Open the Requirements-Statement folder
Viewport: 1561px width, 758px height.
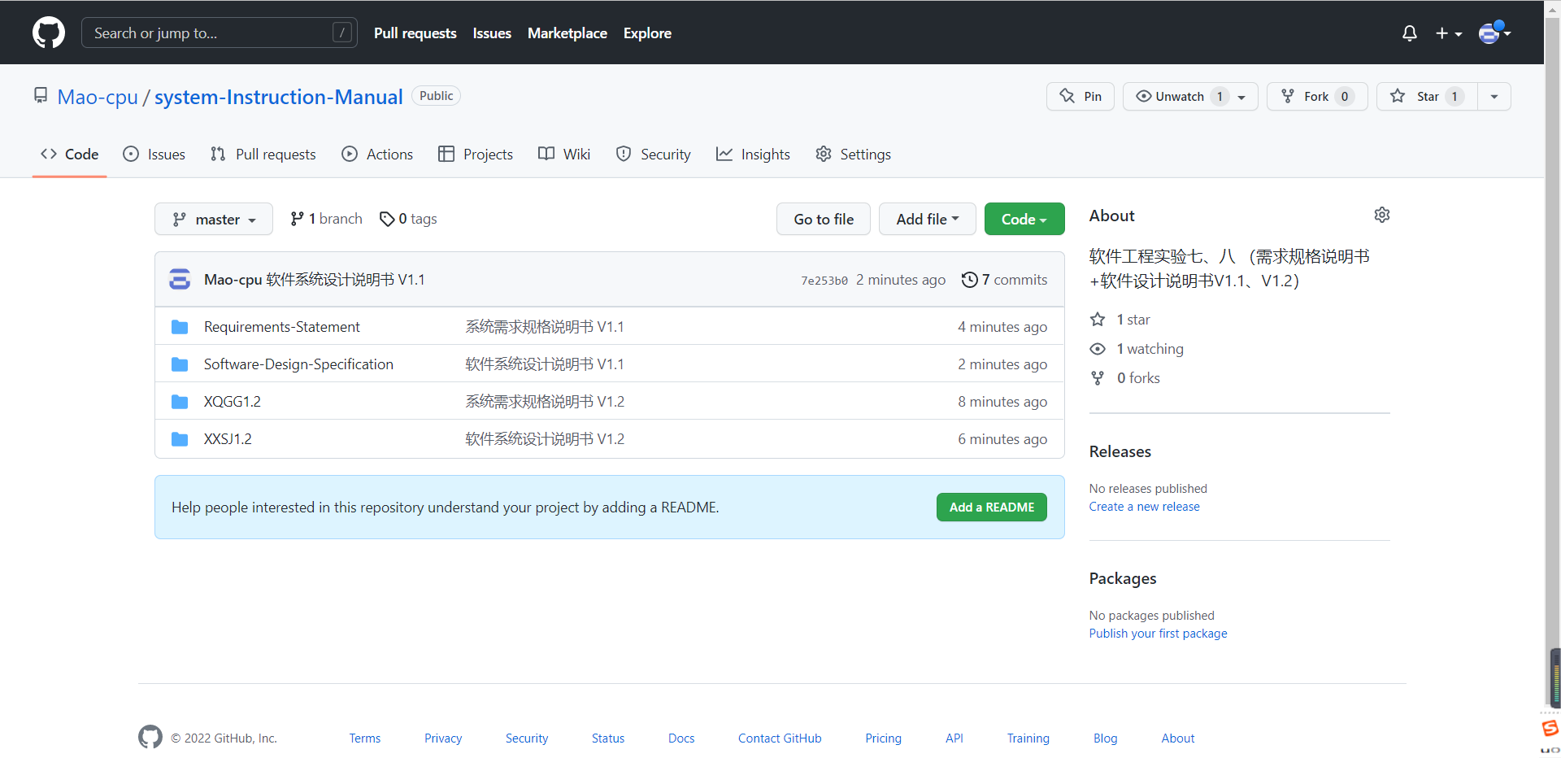(x=281, y=327)
